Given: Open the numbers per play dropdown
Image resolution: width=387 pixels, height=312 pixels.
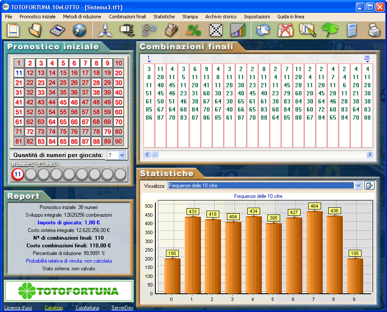Looking at the screenshot, I should point(122,155).
